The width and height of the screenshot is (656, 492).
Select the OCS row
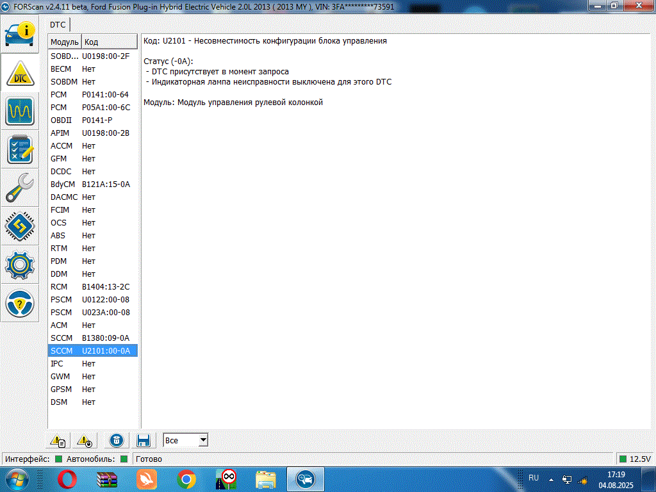click(93, 223)
